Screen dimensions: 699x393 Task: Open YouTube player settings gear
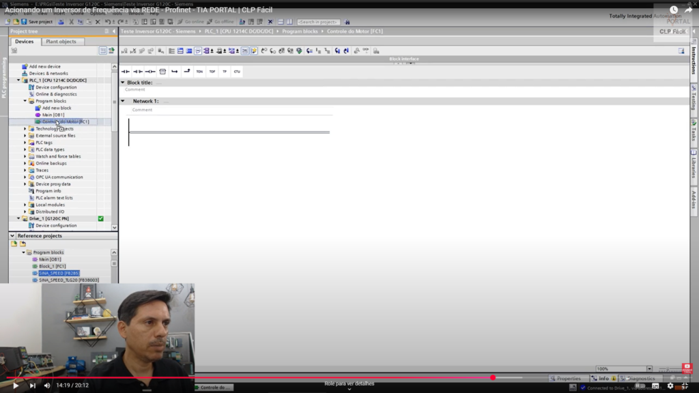click(670, 386)
